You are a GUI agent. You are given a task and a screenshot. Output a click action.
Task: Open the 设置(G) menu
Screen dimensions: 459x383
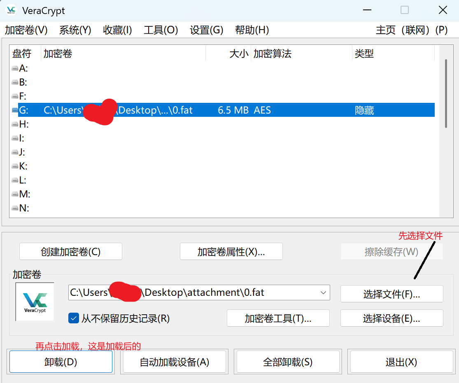click(206, 30)
